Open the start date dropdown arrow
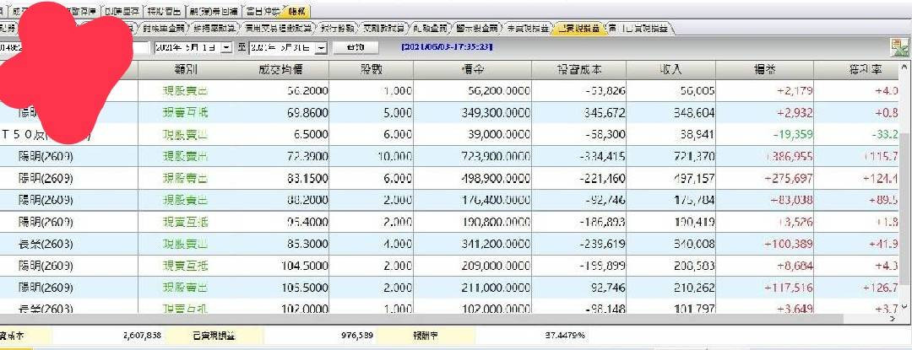 coord(227,47)
